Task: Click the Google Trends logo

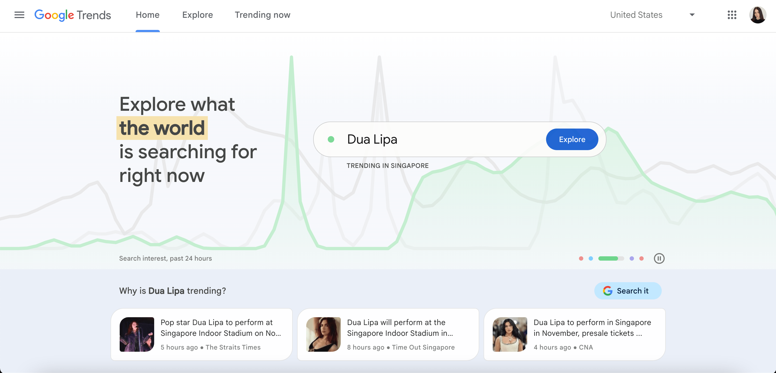Action: (73, 15)
